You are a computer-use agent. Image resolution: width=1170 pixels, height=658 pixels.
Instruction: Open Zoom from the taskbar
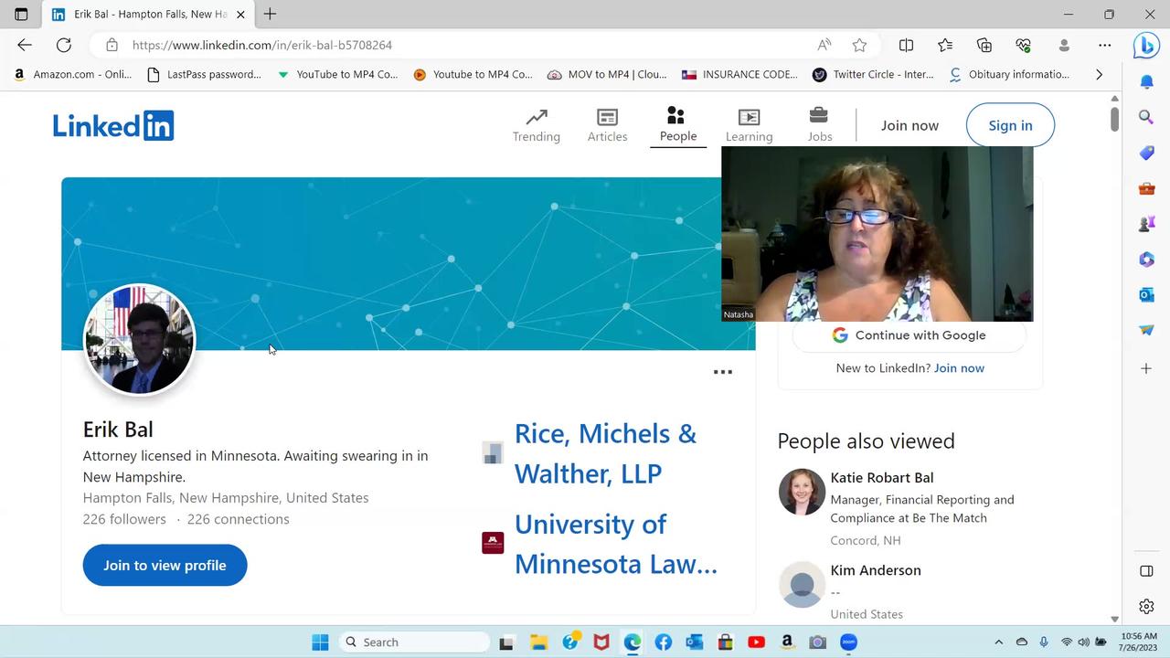(x=848, y=642)
